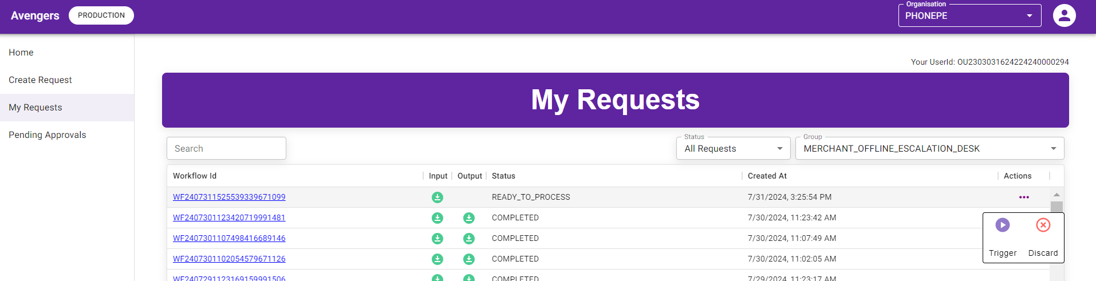Click the Discard cross icon

[1043, 225]
